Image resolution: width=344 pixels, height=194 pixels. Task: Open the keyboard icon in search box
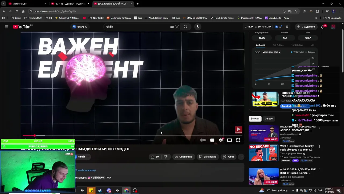coord(172,27)
